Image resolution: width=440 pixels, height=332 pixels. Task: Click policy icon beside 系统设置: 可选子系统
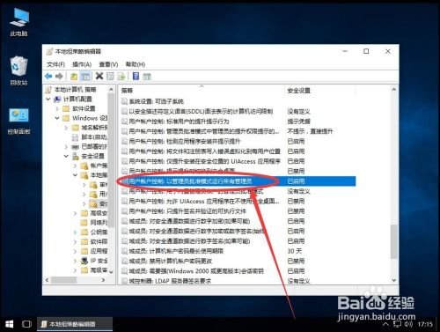pyautogui.click(x=125, y=101)
